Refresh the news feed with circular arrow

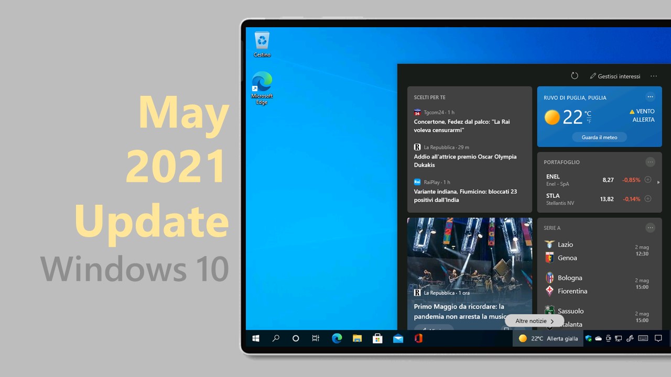tap(575, 76)
